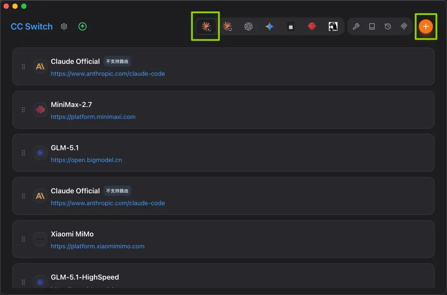Click the Xiaomi MiMo placeholder logo icon

click(40, 239)
